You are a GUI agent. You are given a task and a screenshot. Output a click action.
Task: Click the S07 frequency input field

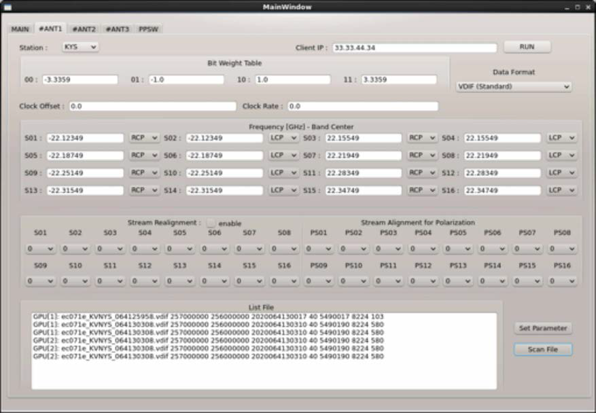pos(364,156)
